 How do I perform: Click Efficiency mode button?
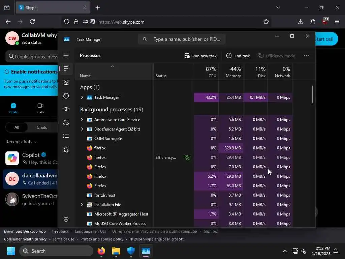point(276,56)
